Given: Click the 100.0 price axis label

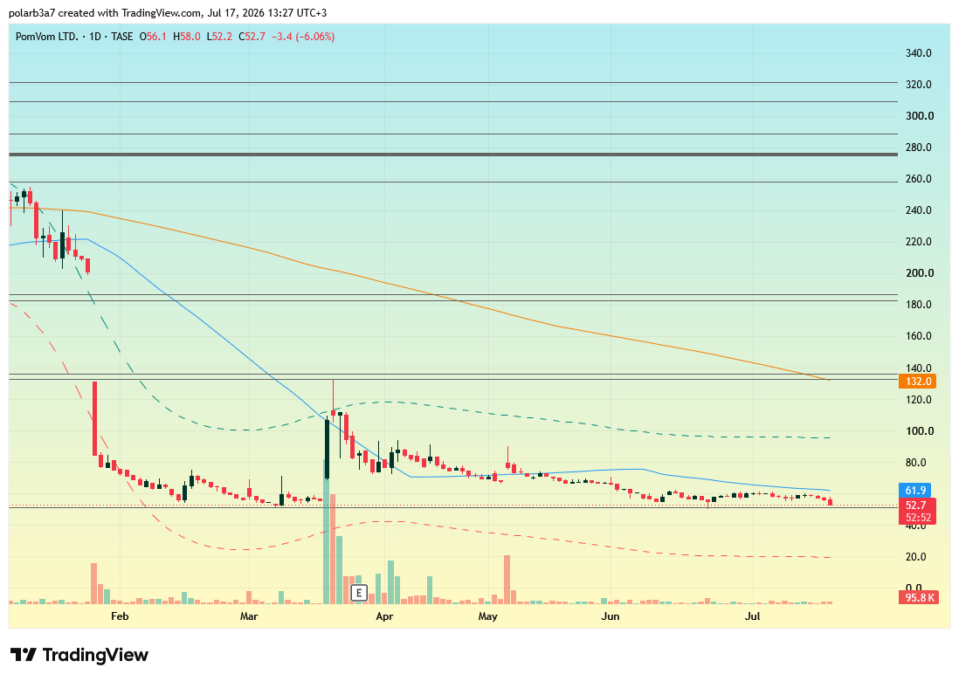Looking at the screenshot, I should click(919, 431).
